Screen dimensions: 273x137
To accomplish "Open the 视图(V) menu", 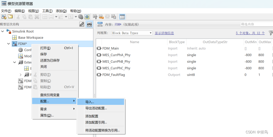I will (34, 11).
